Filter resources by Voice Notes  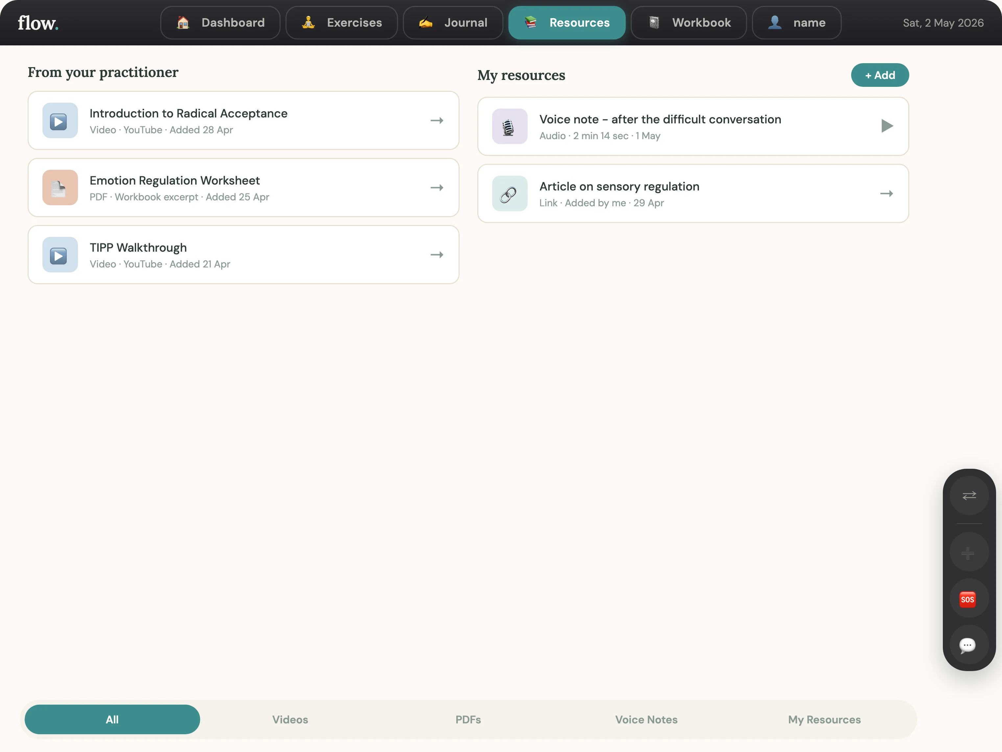tap(646, 719)
